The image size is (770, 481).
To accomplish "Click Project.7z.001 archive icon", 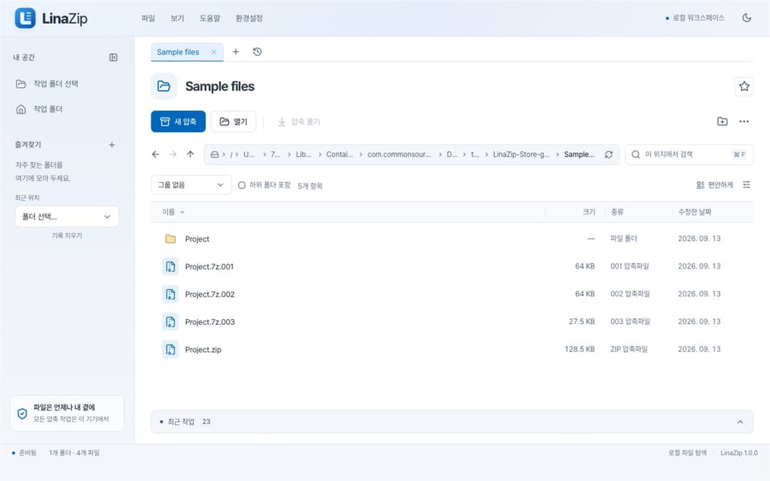I will click(170, 267).
